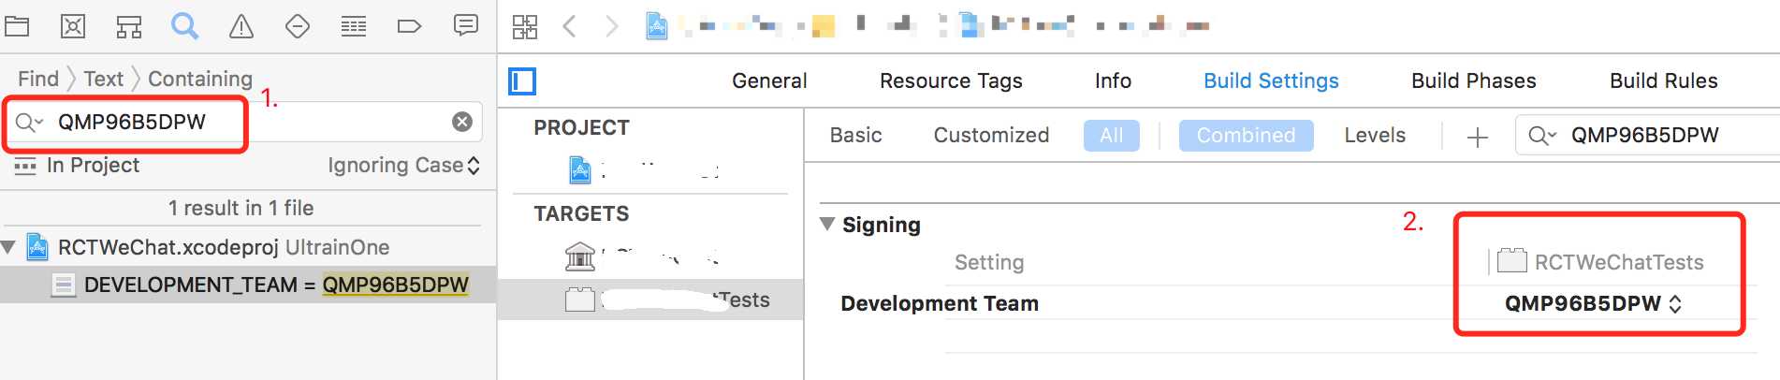This screenshot has height=380, width=1780.
Task: Open the Ignoring Case dropdown
Action: coord(403,165)
